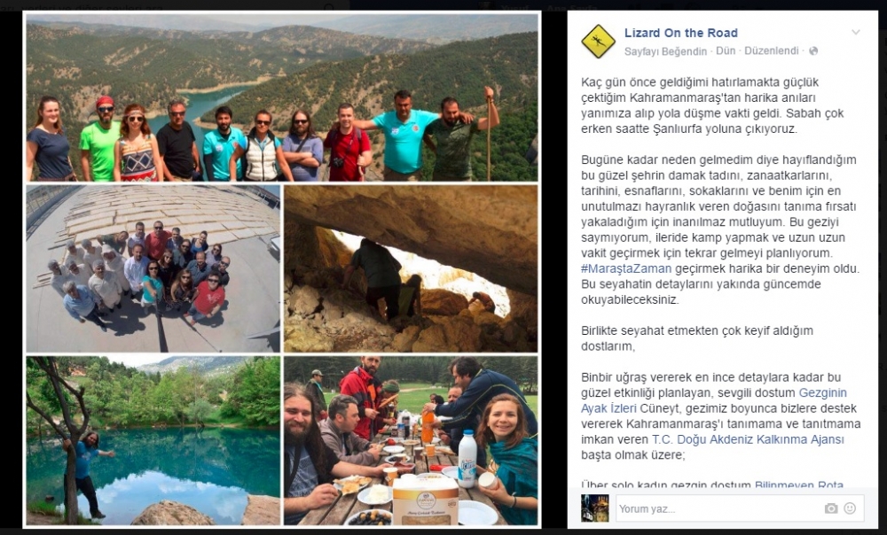Open T.C. Doğu Akdeniz Kalkınma Ajansı link
Screen dimensions: 887x535
[748, 439]
